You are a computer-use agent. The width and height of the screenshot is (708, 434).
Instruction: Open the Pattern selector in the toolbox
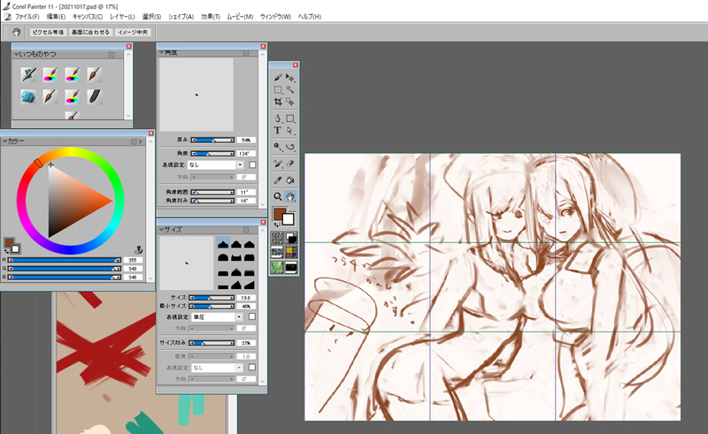(x=277, y=253)
